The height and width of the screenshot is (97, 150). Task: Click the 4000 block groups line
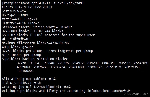[18, 47]
